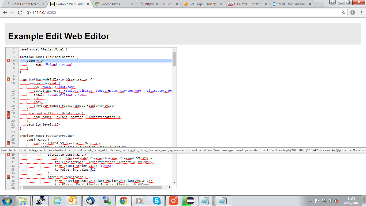Click the editor vertical scrollbar thumb
This screenshot has height=206, width=366.
point(174,59)
